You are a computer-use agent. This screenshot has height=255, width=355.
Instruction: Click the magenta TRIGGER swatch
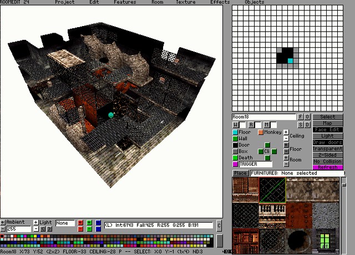pyautogui.click(x=235, y=164)
